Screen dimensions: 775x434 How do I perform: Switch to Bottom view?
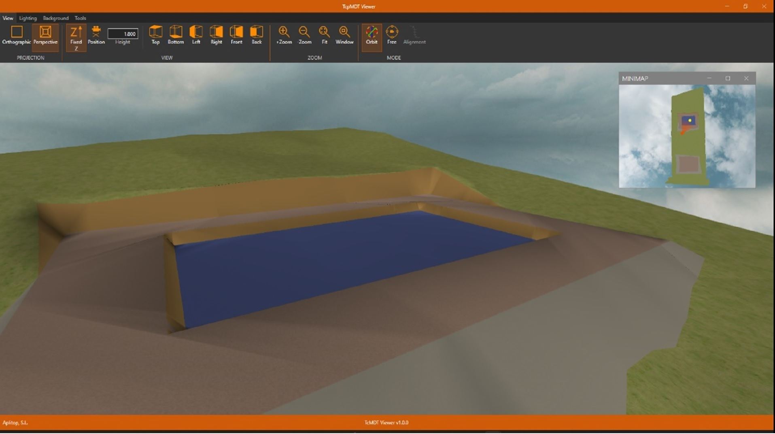pyautogui.click(x=176, y=35)
